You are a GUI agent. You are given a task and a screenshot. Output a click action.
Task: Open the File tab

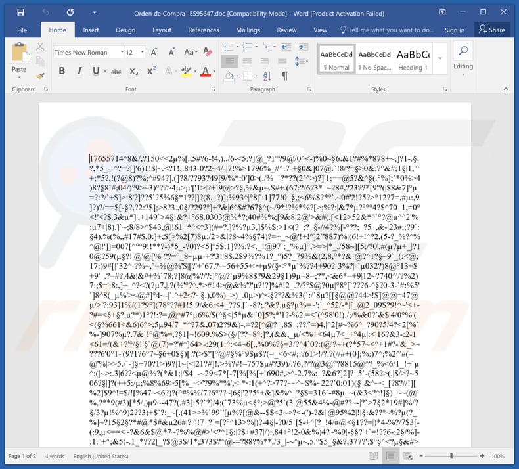coord(22,30)
